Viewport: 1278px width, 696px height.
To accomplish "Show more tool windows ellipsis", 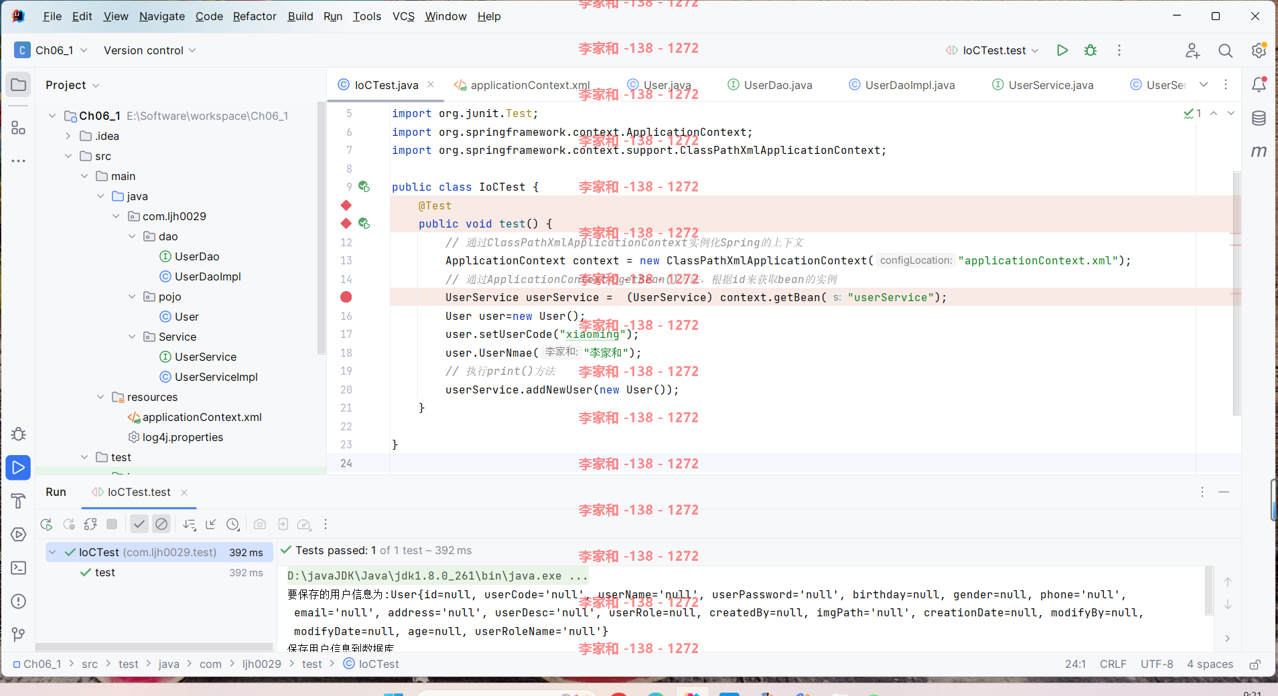I will point(19,161).
